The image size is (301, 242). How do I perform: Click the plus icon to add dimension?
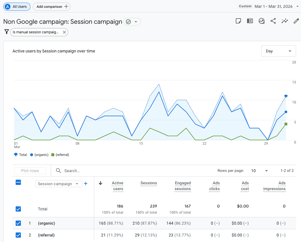[x=86, y=183]
